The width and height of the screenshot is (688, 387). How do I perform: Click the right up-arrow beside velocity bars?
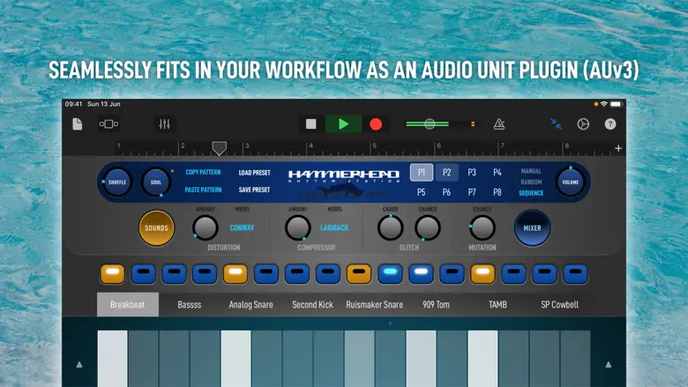(608, 364)
